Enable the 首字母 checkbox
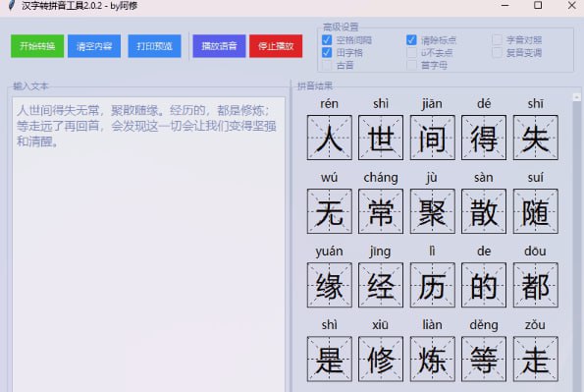 (411, 65)
